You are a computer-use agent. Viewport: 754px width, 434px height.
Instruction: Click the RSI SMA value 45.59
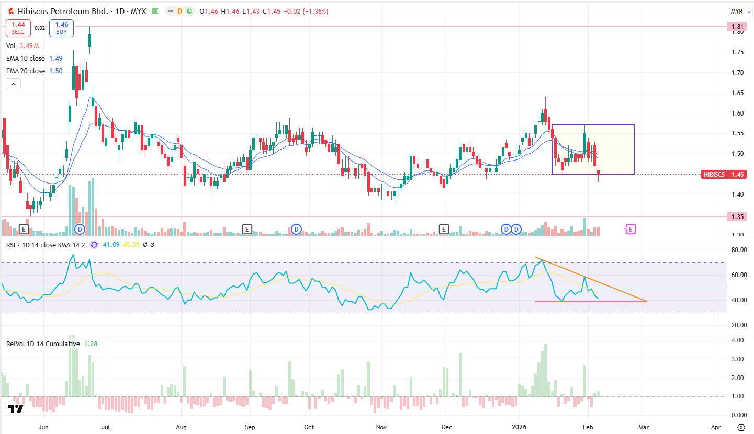click(131, 244)
